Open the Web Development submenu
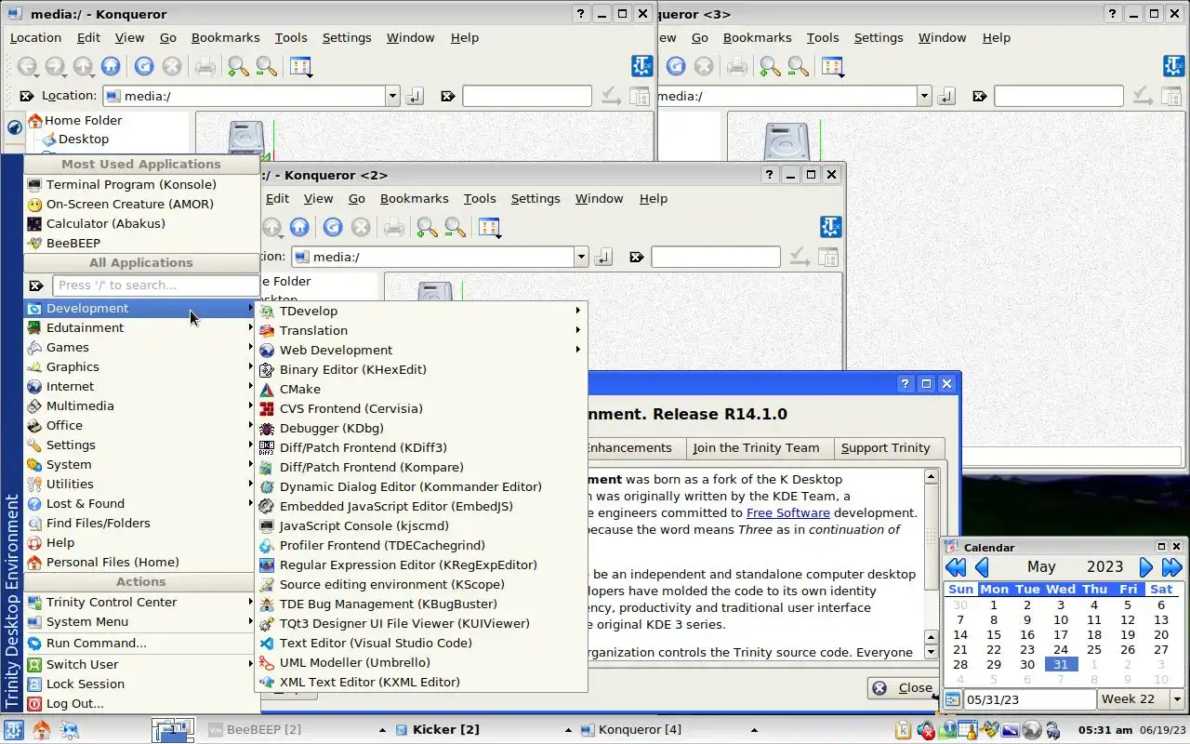Viewport: 1190px width, 744px height. point(421,350)
